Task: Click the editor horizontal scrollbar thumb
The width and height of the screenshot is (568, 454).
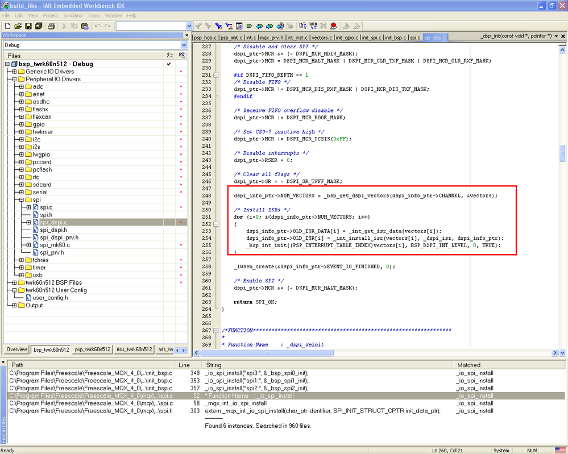Action: click(267, 353)
